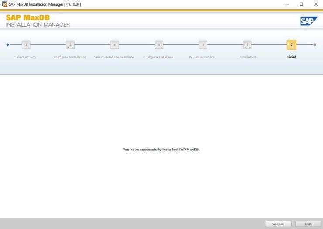Click the 'Select Database Template' step label
The height and width of the screenshot is (229, 323).
[114, 57]
